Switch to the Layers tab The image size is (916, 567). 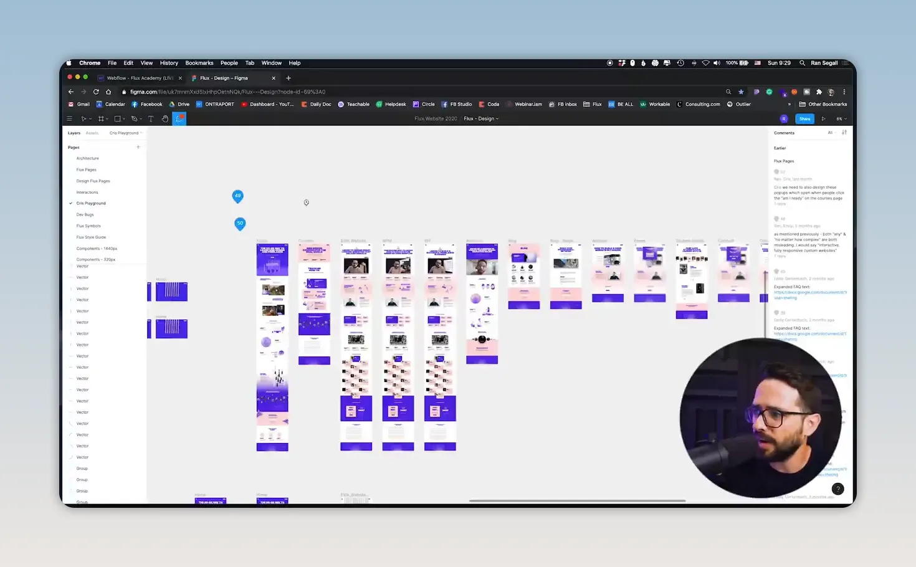74,133
